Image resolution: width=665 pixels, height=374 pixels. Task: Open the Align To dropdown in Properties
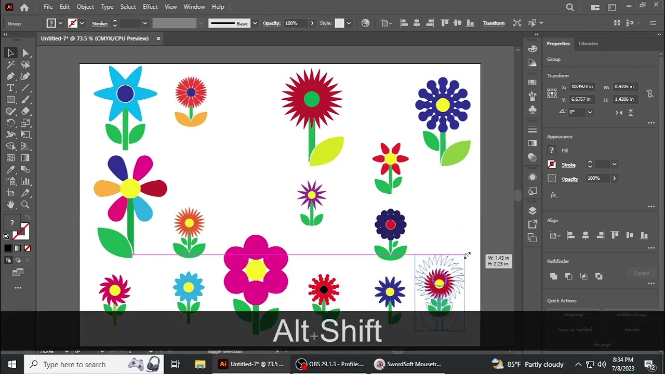(x=554, y=235)
